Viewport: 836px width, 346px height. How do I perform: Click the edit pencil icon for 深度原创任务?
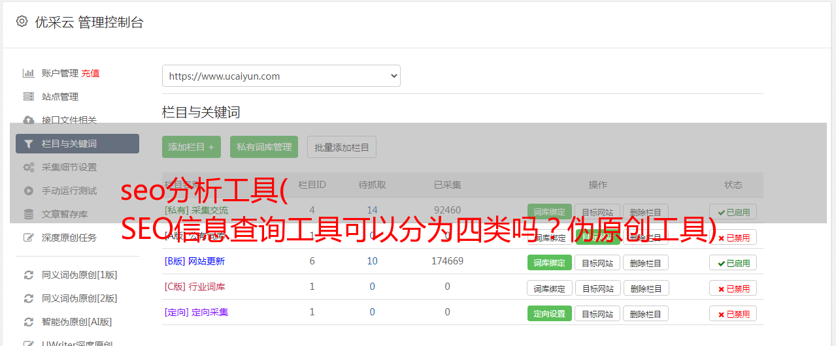point(29,238)
